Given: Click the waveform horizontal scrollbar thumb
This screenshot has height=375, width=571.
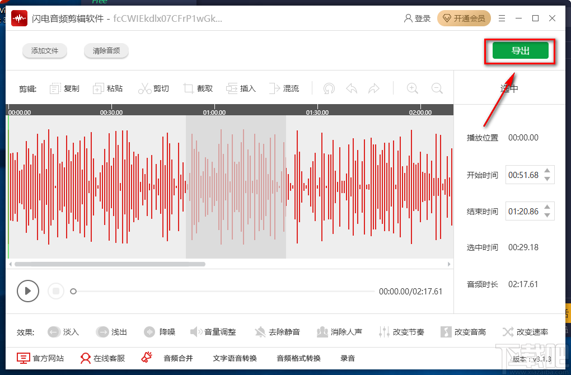Looking at the screenshot, I should click(x=110, y=264).
